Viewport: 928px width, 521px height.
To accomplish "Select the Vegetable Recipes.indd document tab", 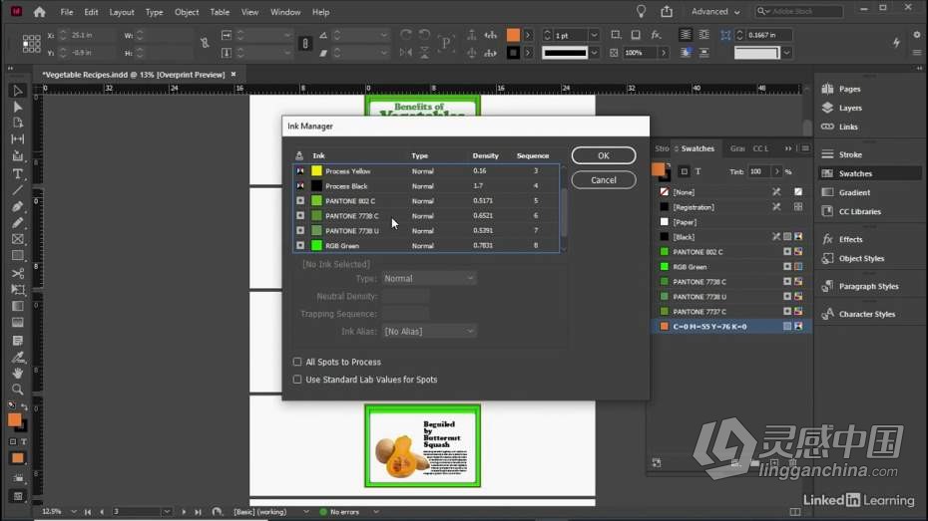I will point(134,75).
